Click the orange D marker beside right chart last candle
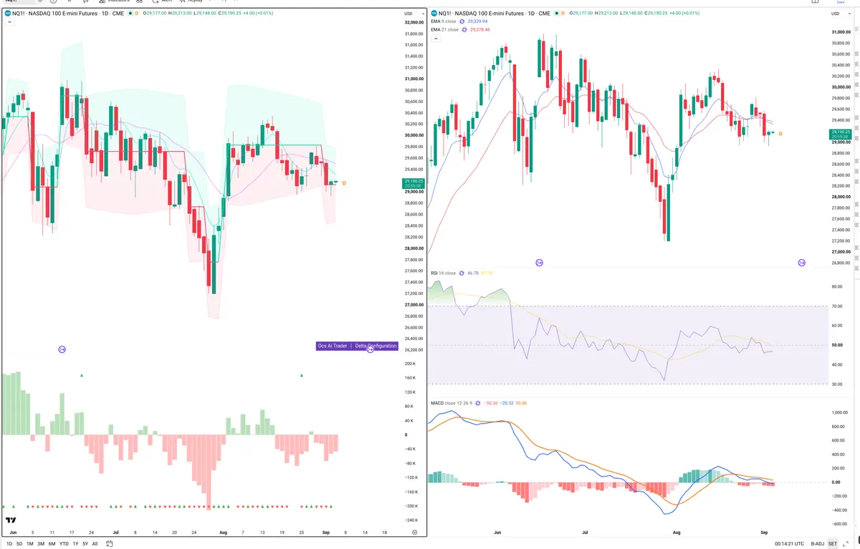Viewport: 860px width, 549px height. pos(780,134)
